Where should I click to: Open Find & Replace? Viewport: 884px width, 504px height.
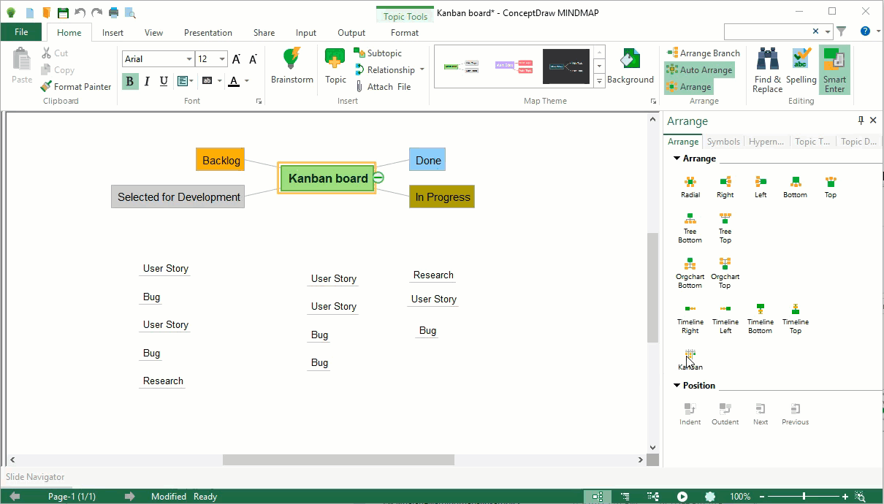tap(768, 70)
